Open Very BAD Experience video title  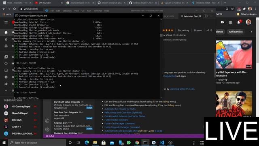[x=231, y=74]
